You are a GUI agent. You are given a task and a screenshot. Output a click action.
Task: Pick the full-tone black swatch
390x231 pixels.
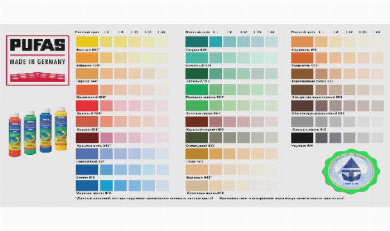click(x=302, y=138)
